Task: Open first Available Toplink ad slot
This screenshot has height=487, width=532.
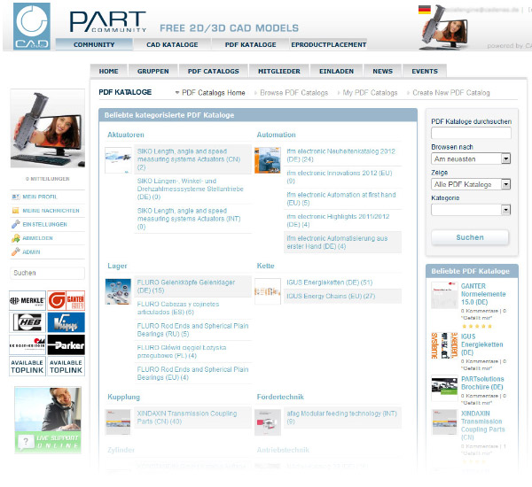Action: point(27,367)
